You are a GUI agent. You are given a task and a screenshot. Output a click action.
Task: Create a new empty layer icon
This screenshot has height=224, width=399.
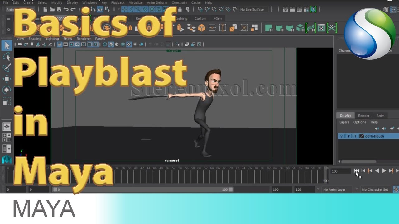392,128
